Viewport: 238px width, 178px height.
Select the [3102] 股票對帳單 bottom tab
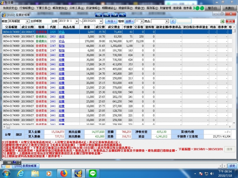click(26, 166)
